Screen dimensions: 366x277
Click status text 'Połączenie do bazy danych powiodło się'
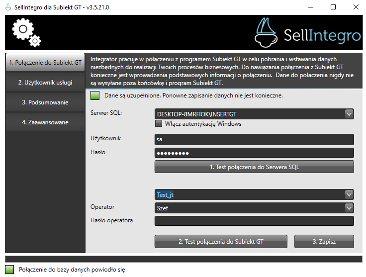(72, 270)
